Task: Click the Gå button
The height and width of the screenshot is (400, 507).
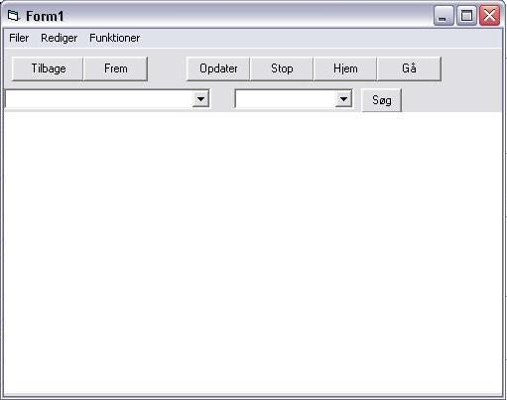Action: pos(409,68)
